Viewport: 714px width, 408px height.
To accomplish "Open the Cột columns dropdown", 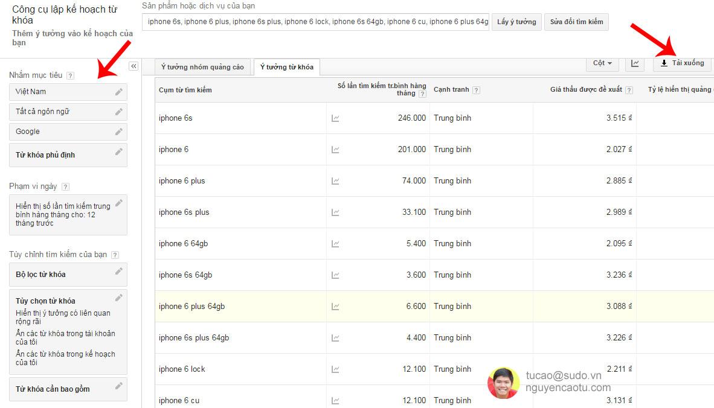I will coord(602,63).
